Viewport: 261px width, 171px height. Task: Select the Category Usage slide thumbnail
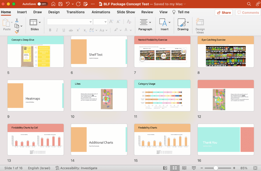point(162,96)
